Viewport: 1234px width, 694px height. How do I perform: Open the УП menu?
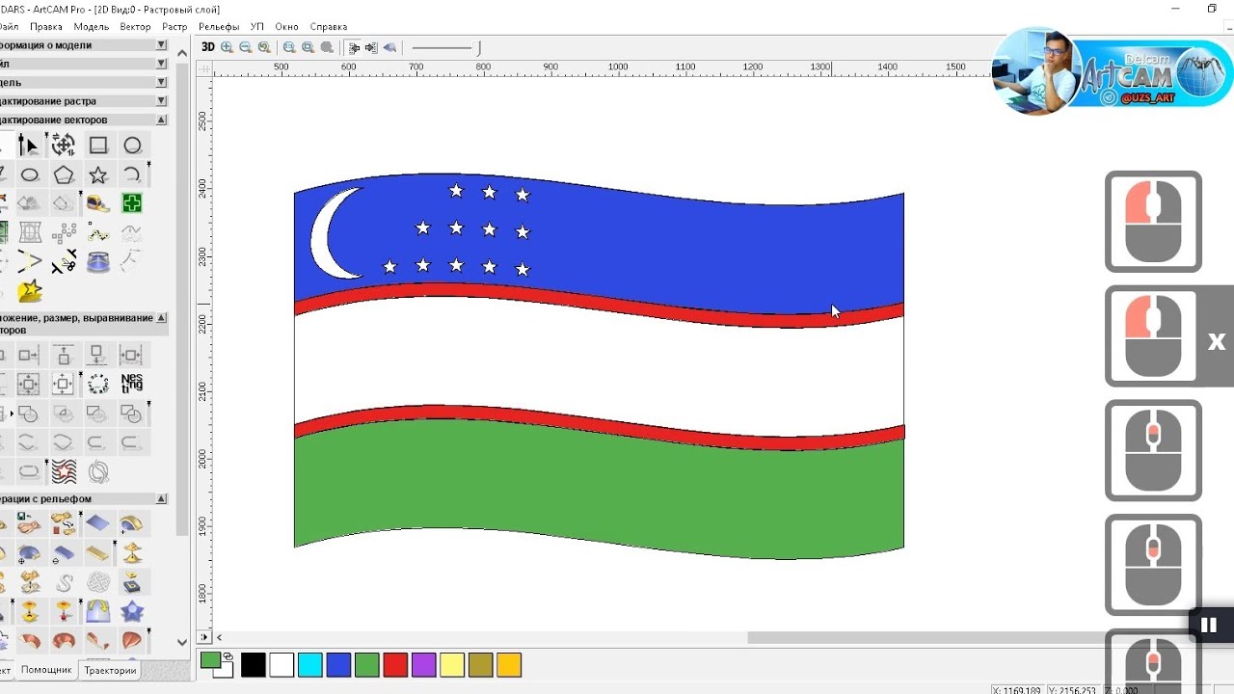pyautogui.click(x=257, y=27)
